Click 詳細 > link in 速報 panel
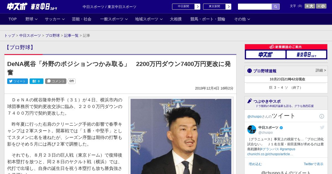 321,70
